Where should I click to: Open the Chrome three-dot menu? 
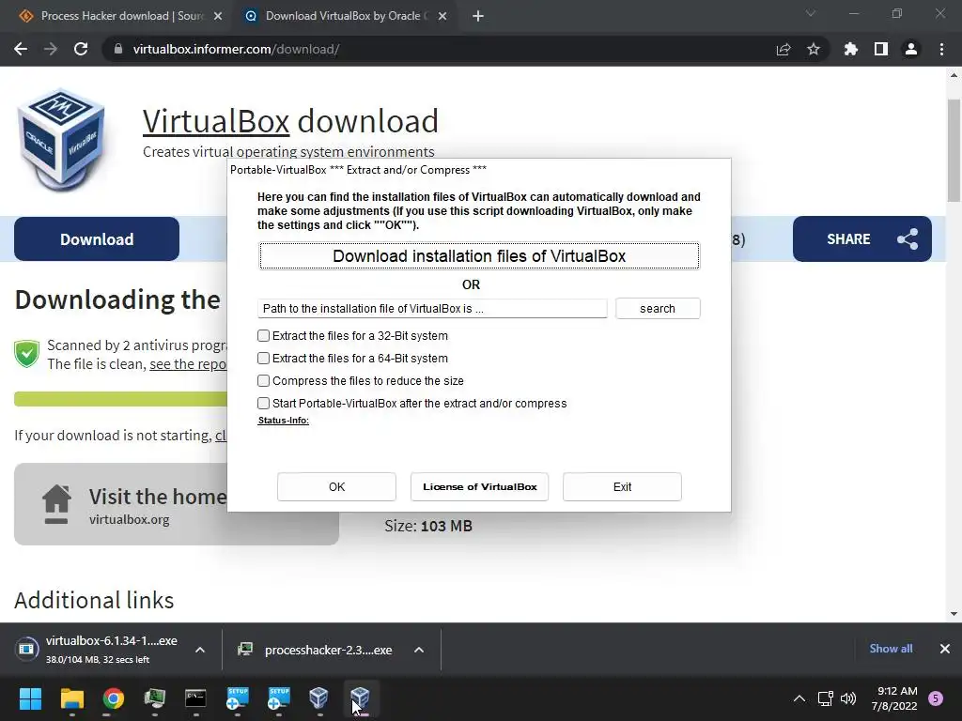(x=941, y=49)
